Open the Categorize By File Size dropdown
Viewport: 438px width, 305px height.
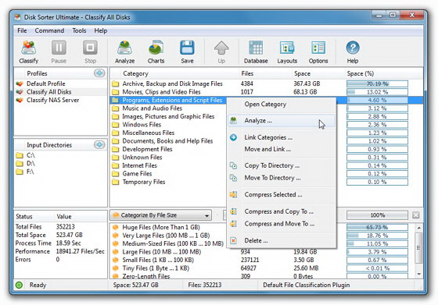click(160, 215)
